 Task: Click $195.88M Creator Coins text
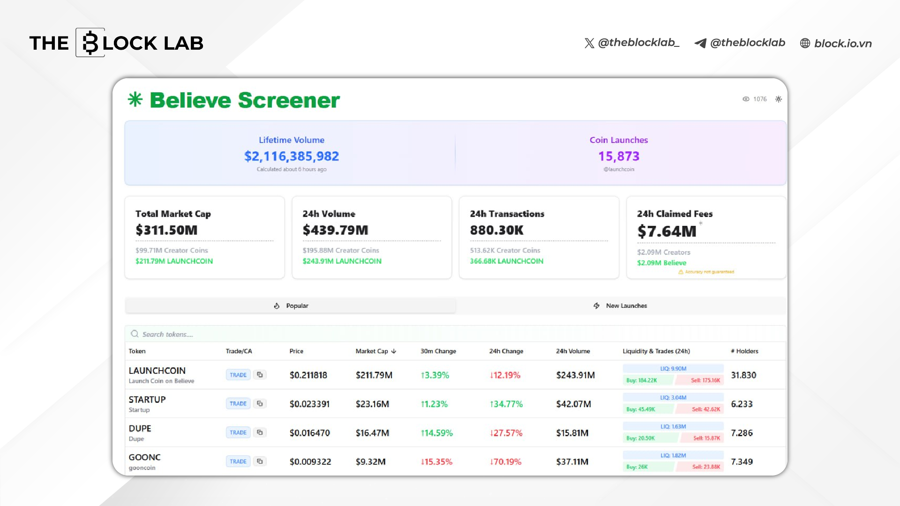[x=341, y=250]
